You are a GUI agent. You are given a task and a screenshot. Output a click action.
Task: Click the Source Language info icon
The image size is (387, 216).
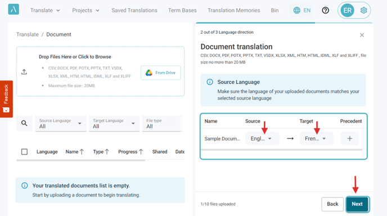click(x=210, y=82)
